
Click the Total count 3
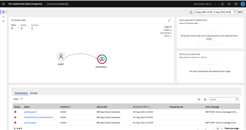[12, 28]
